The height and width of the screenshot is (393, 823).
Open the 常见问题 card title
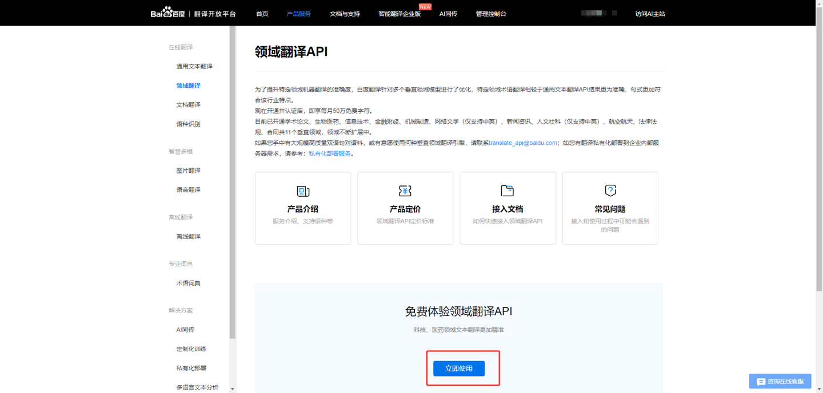pos(610,209)
